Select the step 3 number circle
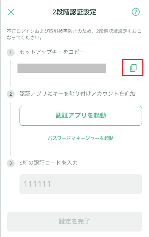This screenshot has height=237, width=149. [11, 163]
